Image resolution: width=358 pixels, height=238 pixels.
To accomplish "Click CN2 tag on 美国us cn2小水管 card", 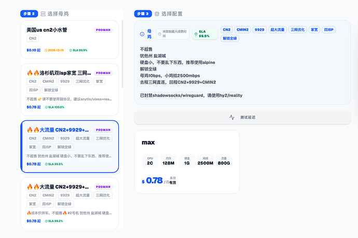I will 33,38.
